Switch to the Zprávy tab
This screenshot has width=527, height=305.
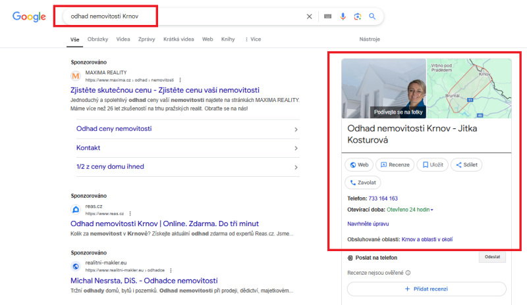pyautogui.click(x=146, y=39)
